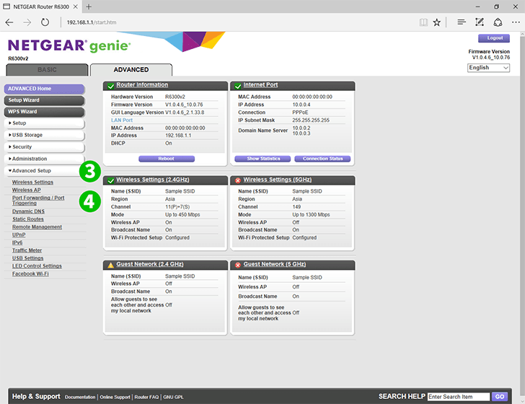This screenshot has height=404, width=525.
Task: Expand the Setup menu section
Action: 44,123
